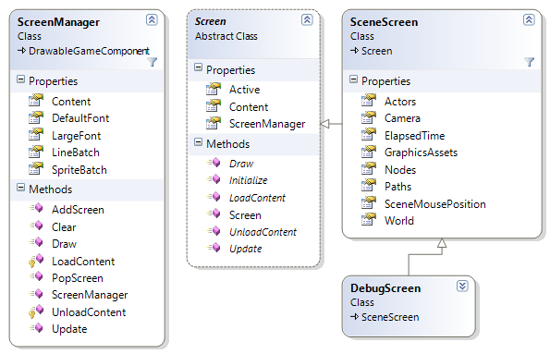
Task: Collapse the ScreenManager class box
Action: pos(152,19)
